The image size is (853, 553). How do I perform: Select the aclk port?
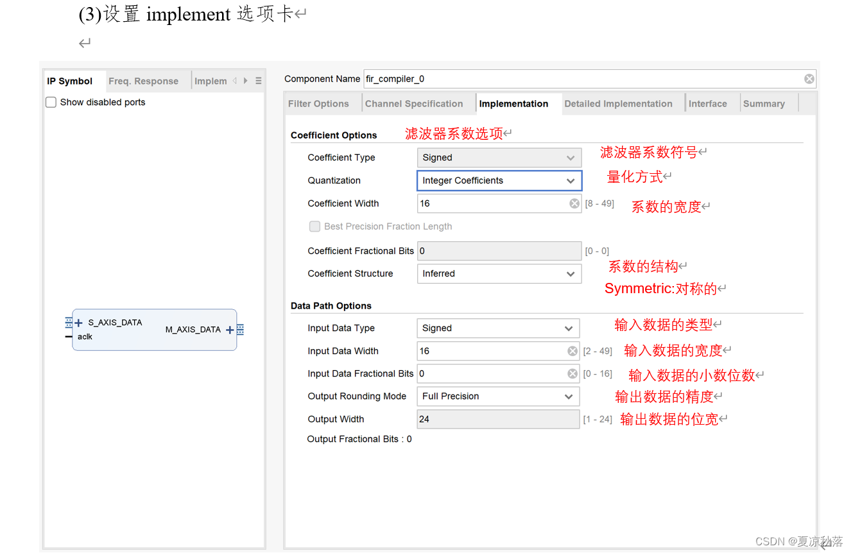pos(85,336)
